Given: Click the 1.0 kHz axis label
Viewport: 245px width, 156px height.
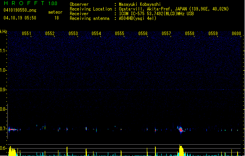Looking at the screenshot, I should point(3,70).
